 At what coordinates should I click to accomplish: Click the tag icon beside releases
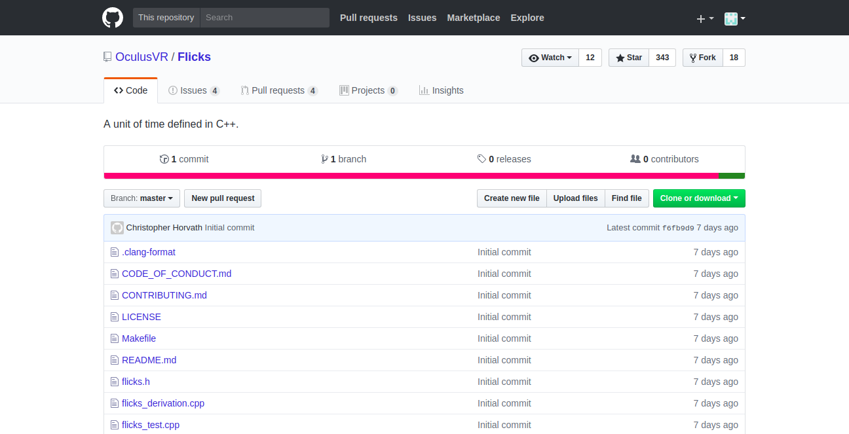(x=481, y=159)
